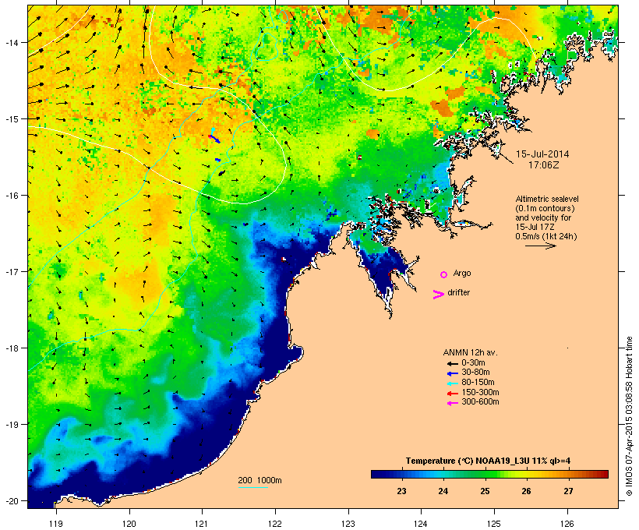
Task: Click the '300-600m' depth label
Action: point(480,402)
